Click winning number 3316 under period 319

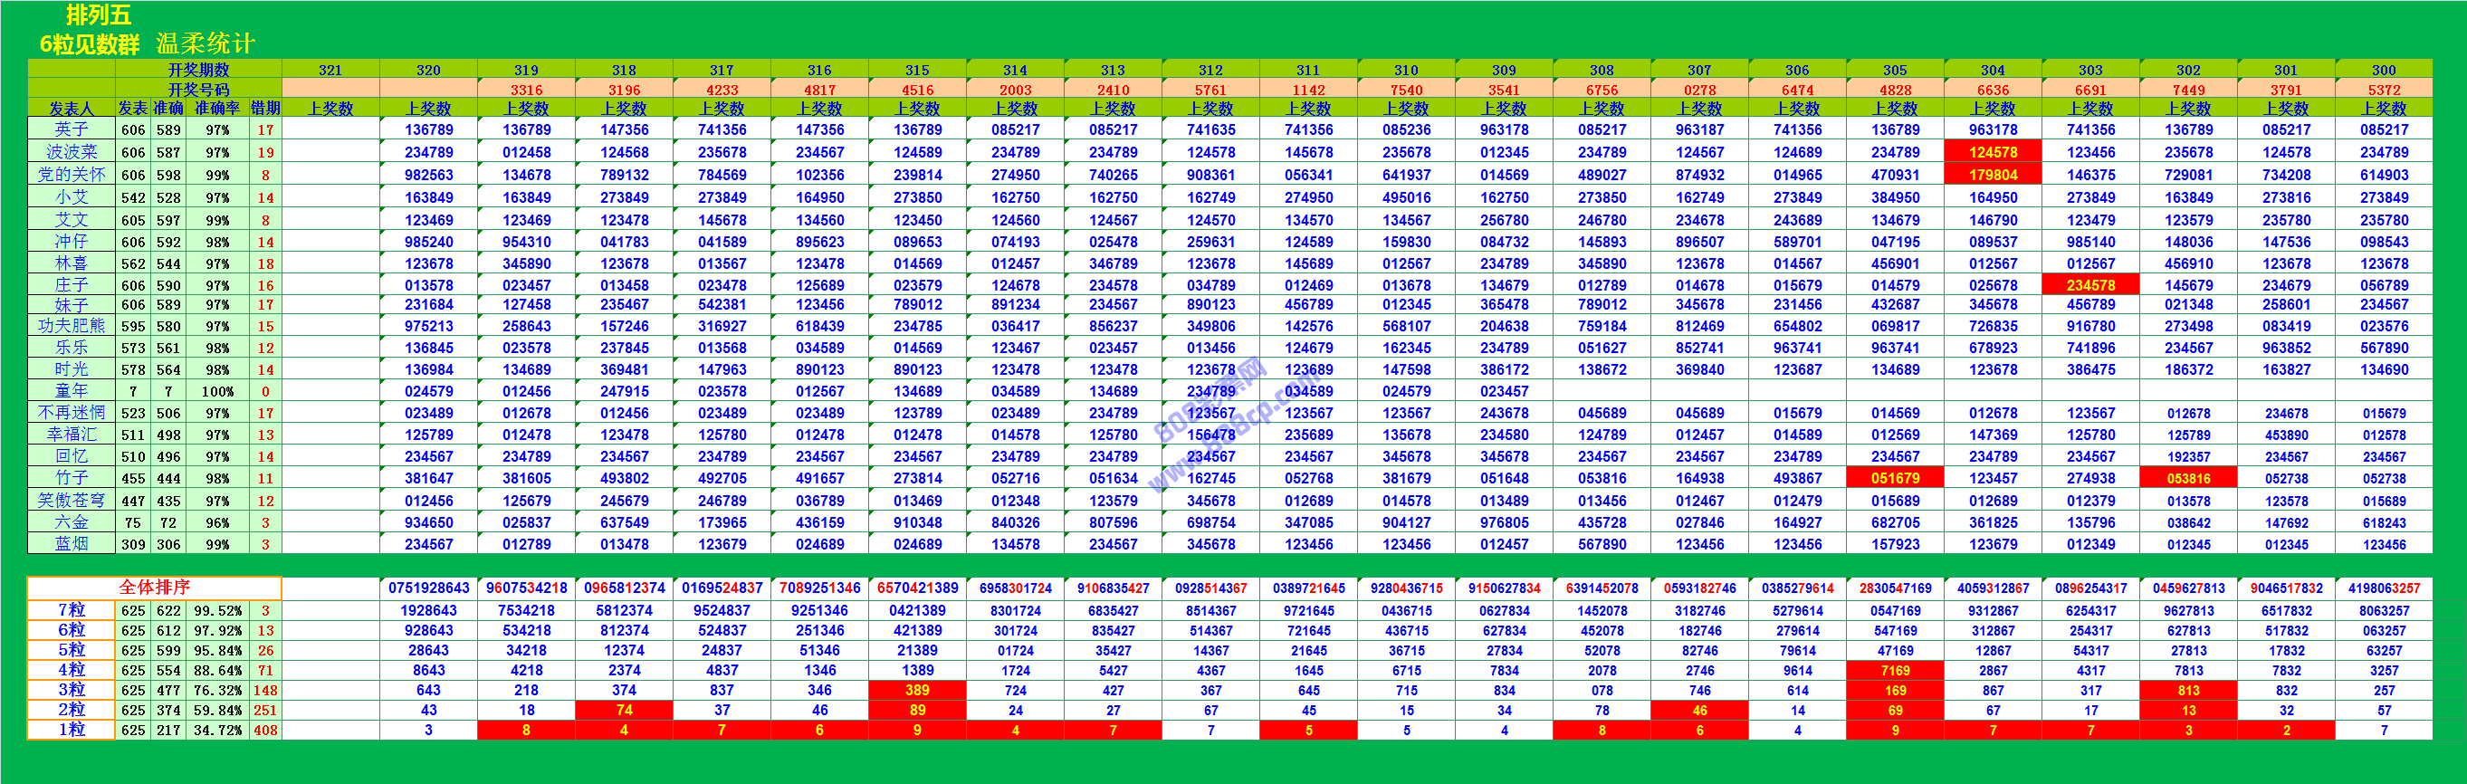coord(526,90)
